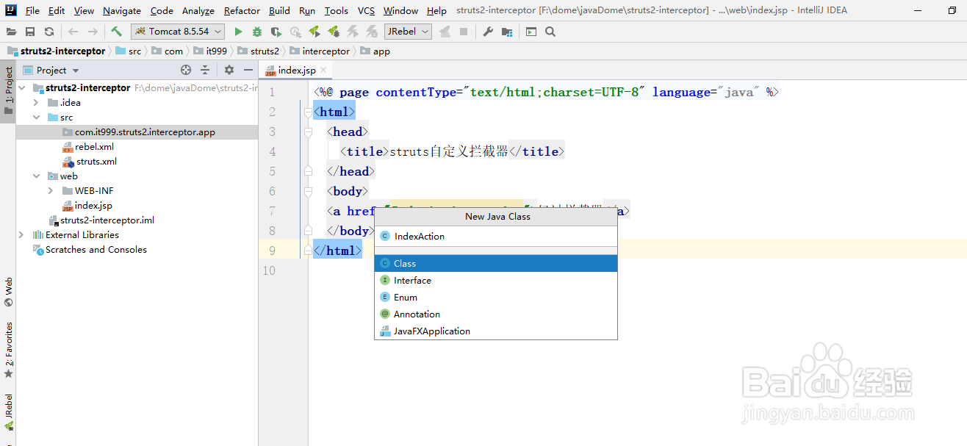Open the Tomcat 8.5.54 run configuration dropdown
967x446 pixels.
click(178, 32)
